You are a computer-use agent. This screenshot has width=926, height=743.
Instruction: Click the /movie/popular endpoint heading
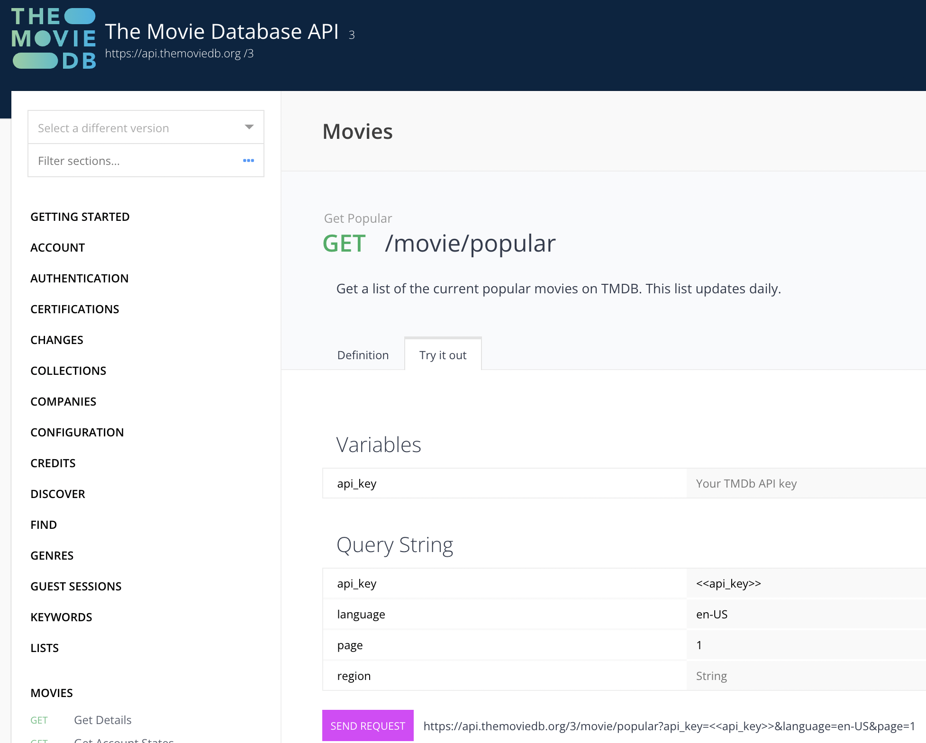(470, 244)
